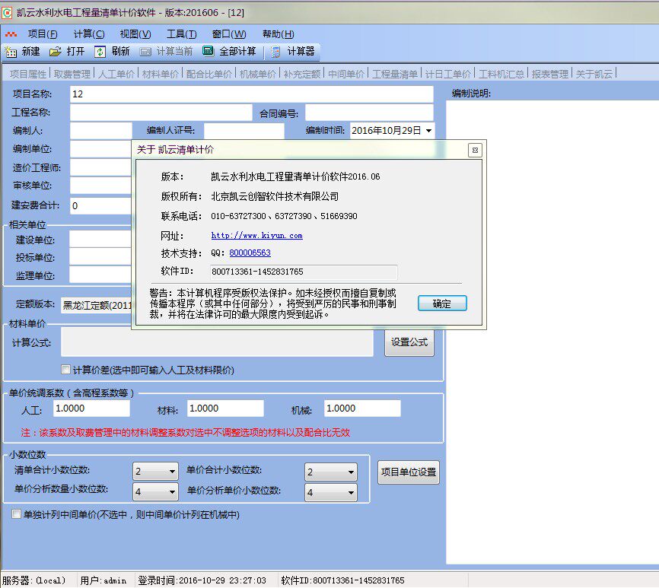This screenshot has height=588, width=659.
Task: Click the 工程名称 input field
Action: tap(161, 113)
